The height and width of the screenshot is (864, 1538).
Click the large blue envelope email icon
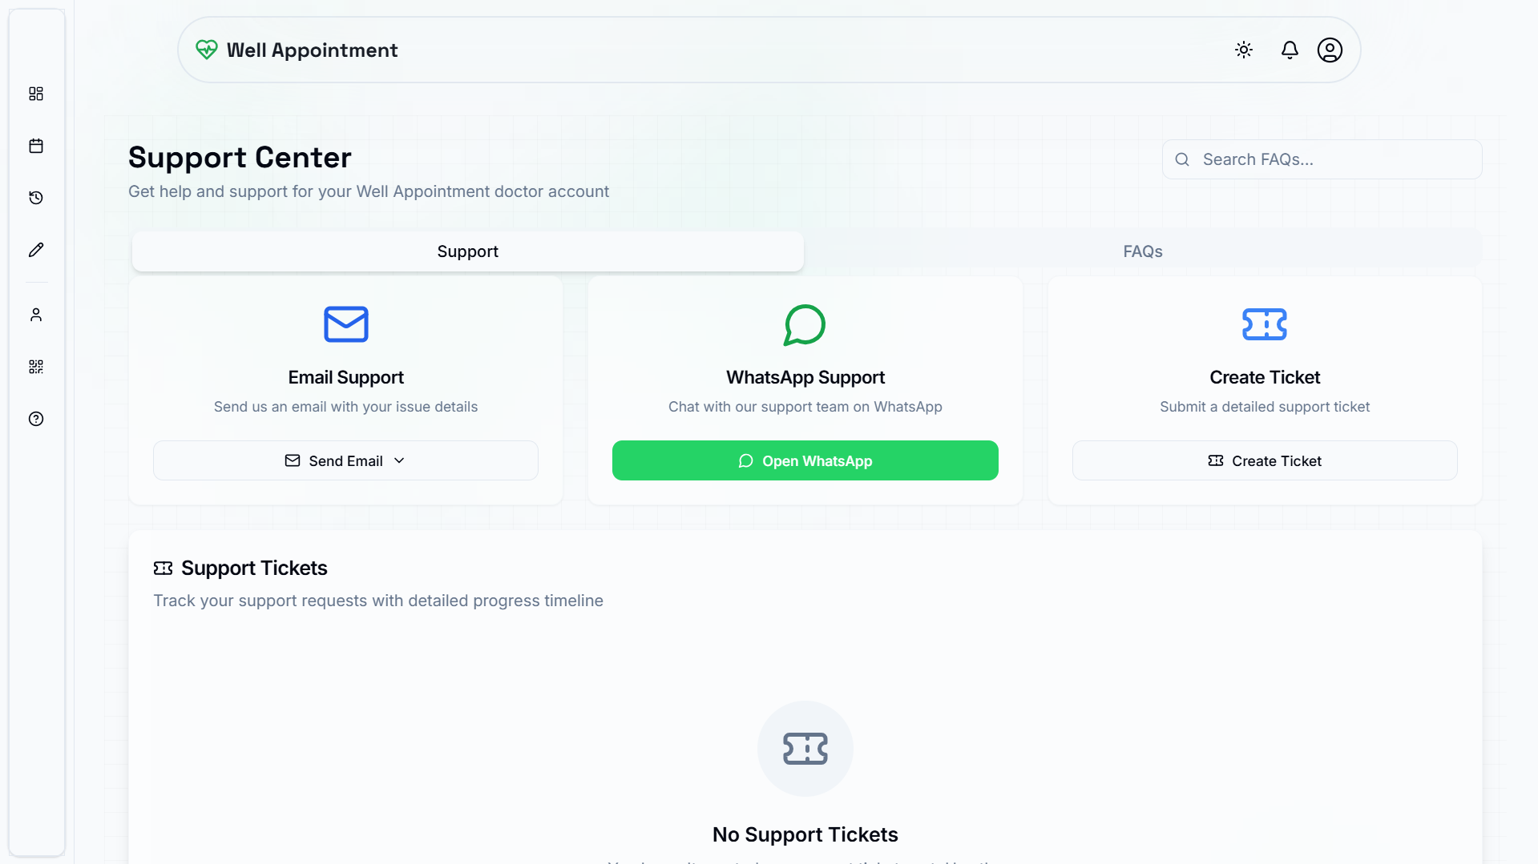(345, 324)
